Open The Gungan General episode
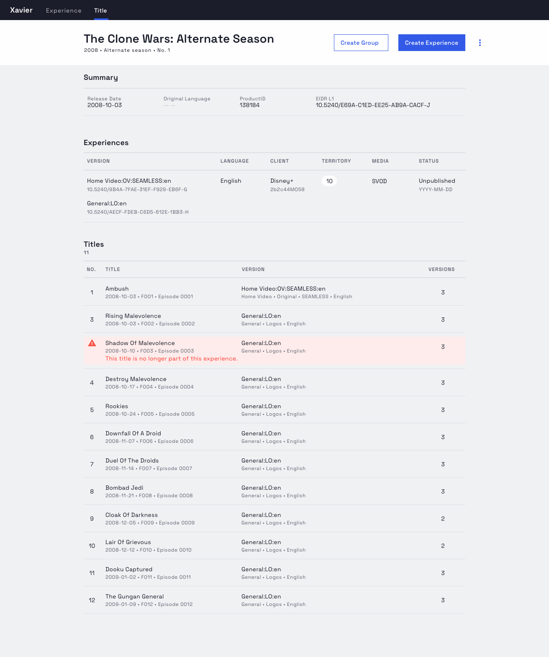 [x=134, y=597]
